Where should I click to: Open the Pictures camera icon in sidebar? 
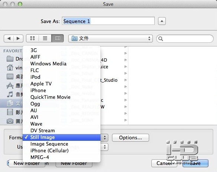10,121
